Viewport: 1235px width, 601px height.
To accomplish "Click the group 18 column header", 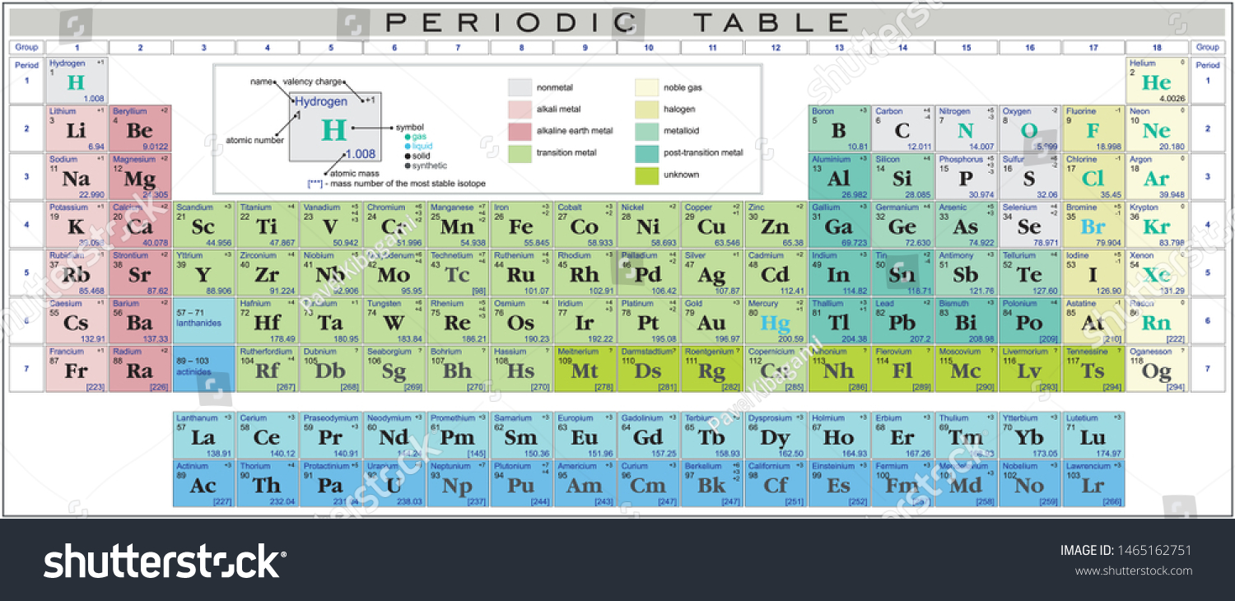I will tap(1157, 48).
